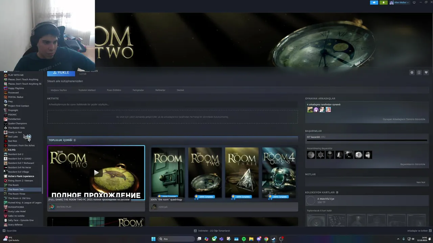Select Remnant: From the Ashes entry
The height and width of the screenshot is (243, 433).
tap(21, 145)
